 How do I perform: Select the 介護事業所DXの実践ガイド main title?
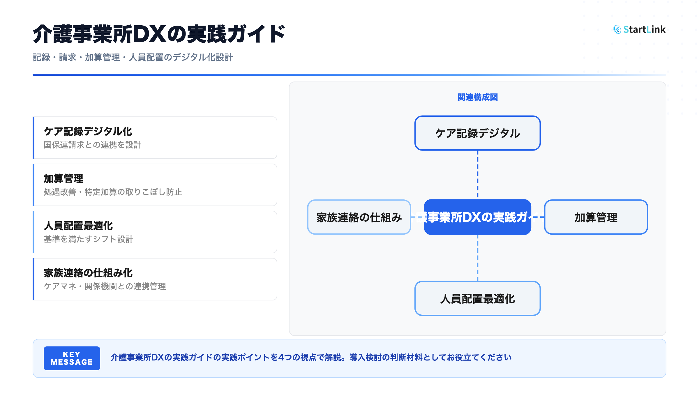159,34
